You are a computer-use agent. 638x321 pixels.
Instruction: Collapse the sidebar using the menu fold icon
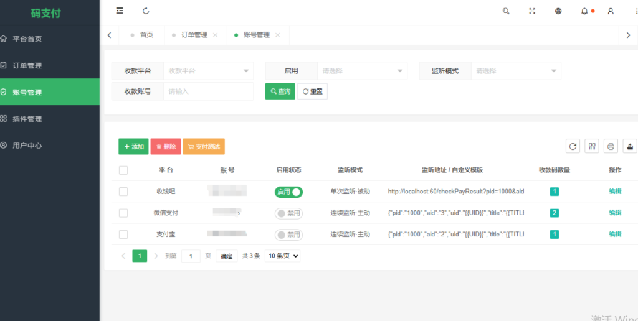tap(120, 11)
